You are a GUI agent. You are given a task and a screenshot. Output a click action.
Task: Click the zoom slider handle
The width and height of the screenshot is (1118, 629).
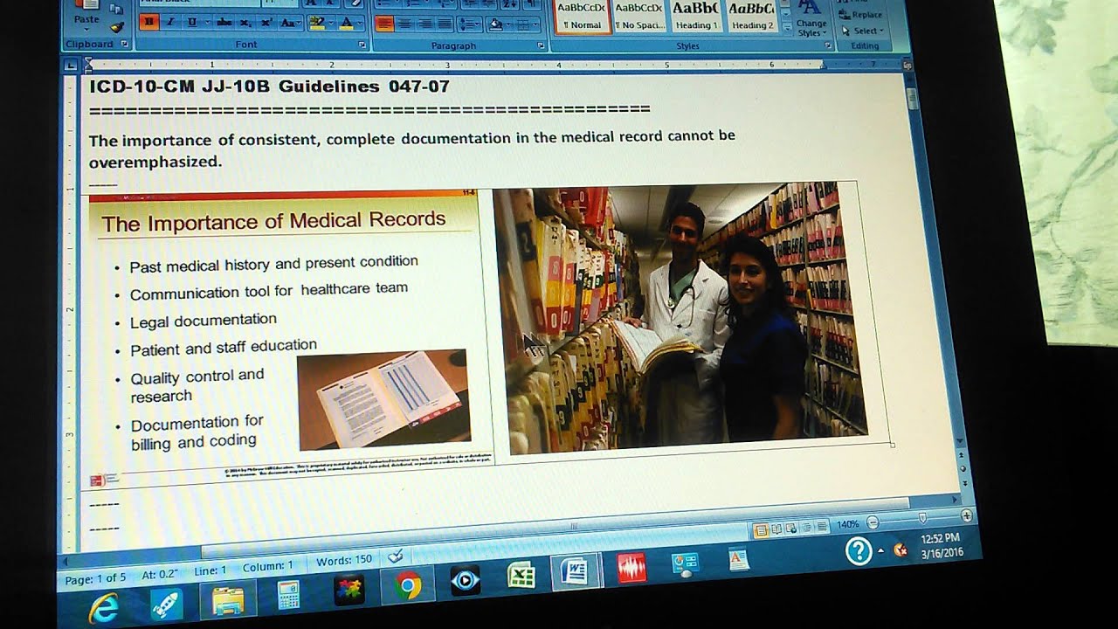pyautogui.click(x=922, y=519)
